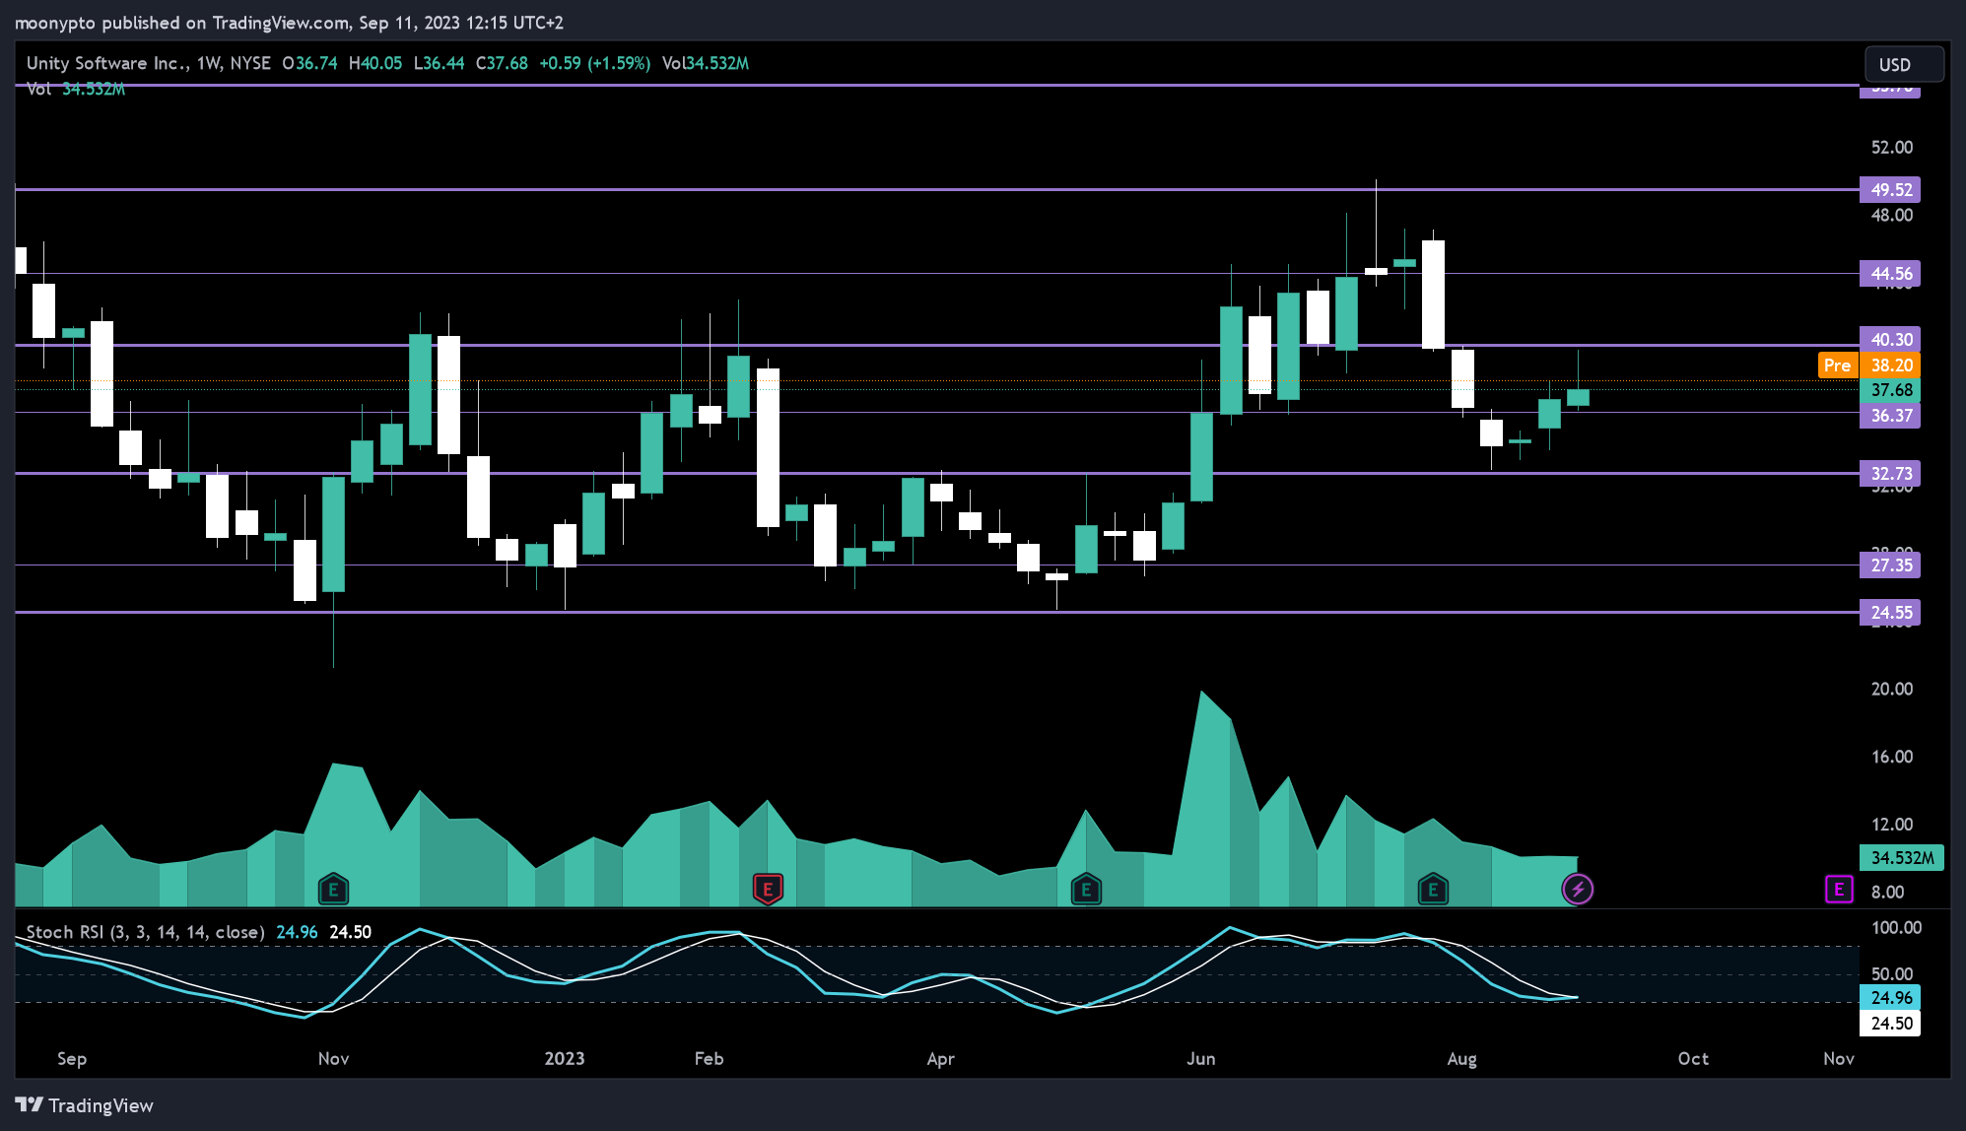This screenshot has height=1131, width=1966.
Task: Click the 34.532M volume axis label
Action: (1902, 858)
